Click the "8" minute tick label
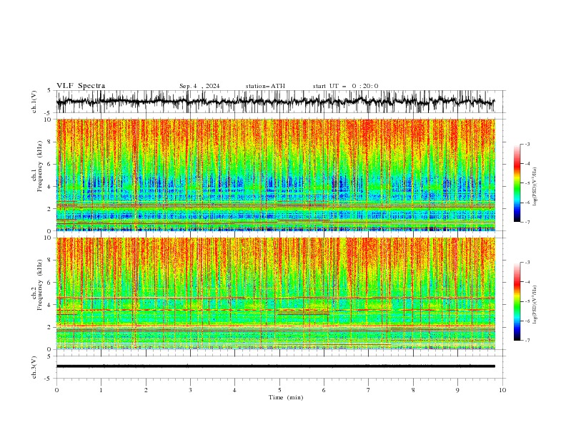The width and height of the screenshot is (566, 438). click(x=413, y=390)
